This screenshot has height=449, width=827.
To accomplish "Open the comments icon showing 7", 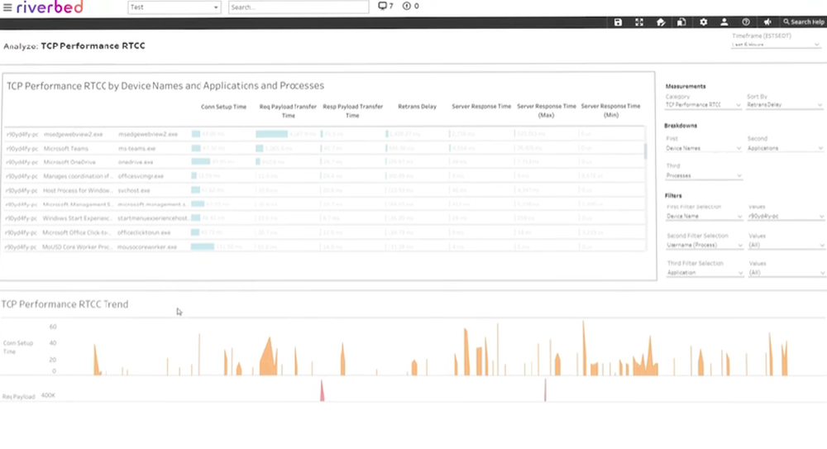I will [x=385, y=7].
